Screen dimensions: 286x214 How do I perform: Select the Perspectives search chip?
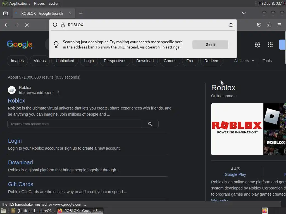point(115,61)
